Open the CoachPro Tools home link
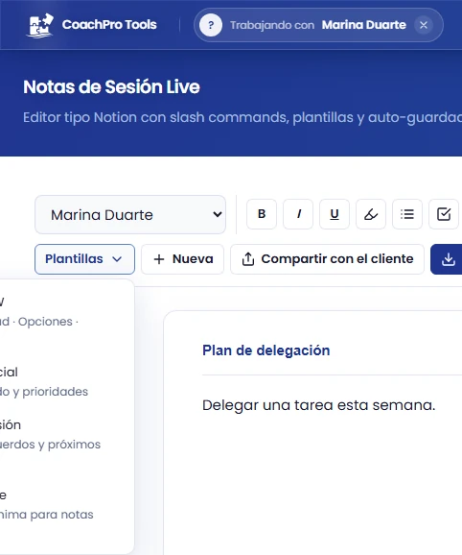The image size is (462, 555). click(x=91, y=25)
